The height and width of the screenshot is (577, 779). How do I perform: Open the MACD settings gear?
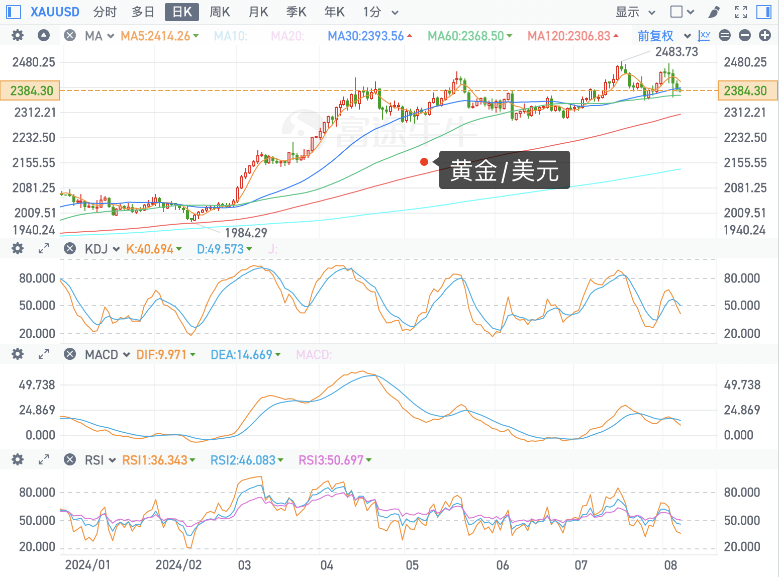pos(18,354)
